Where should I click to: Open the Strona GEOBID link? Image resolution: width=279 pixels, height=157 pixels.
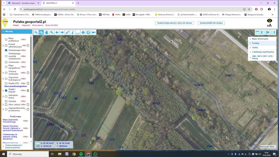click(51, 25)
